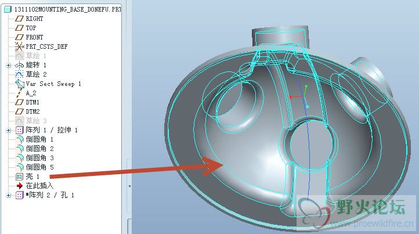This screenshot has width=419, height=234.
Task: Select the 在此插入 insert marker label
Action: coord(39,186)
